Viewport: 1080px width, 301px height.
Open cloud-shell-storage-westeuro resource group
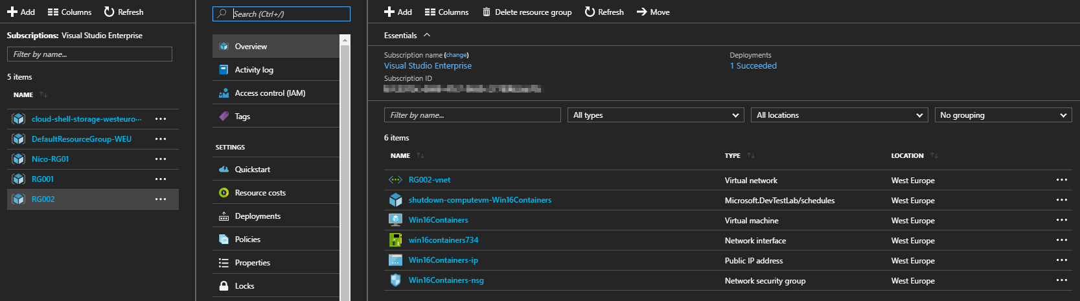86,119
